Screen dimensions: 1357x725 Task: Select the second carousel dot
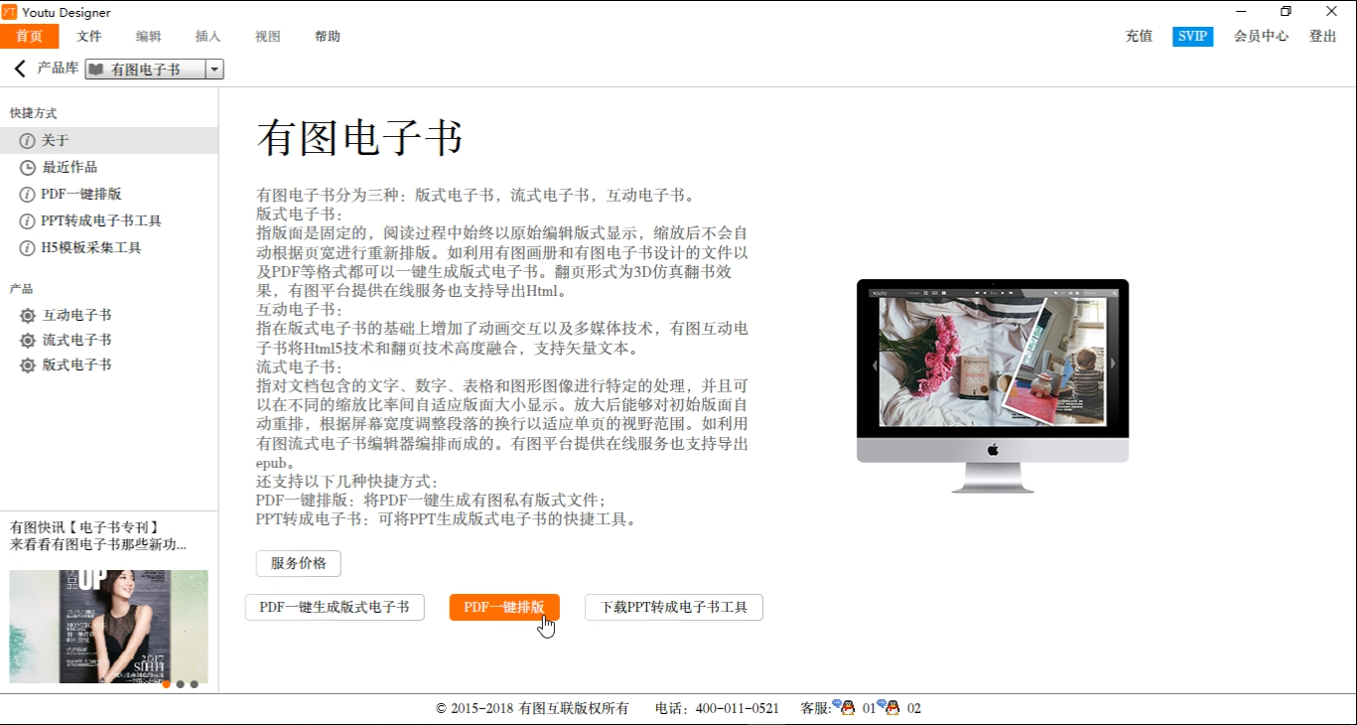pos(180,685)
